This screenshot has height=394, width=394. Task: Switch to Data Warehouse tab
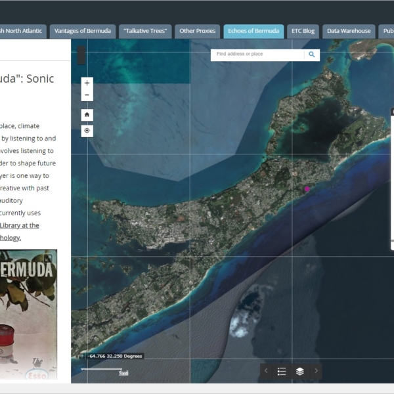point(349,31)
